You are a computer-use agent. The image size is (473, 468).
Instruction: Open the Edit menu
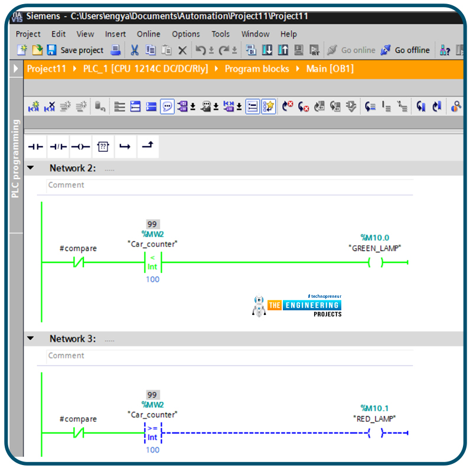tap(58, 34)
